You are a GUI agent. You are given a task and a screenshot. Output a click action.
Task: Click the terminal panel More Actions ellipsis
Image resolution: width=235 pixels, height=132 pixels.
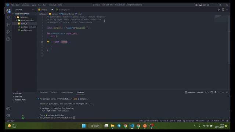[219, 92]
